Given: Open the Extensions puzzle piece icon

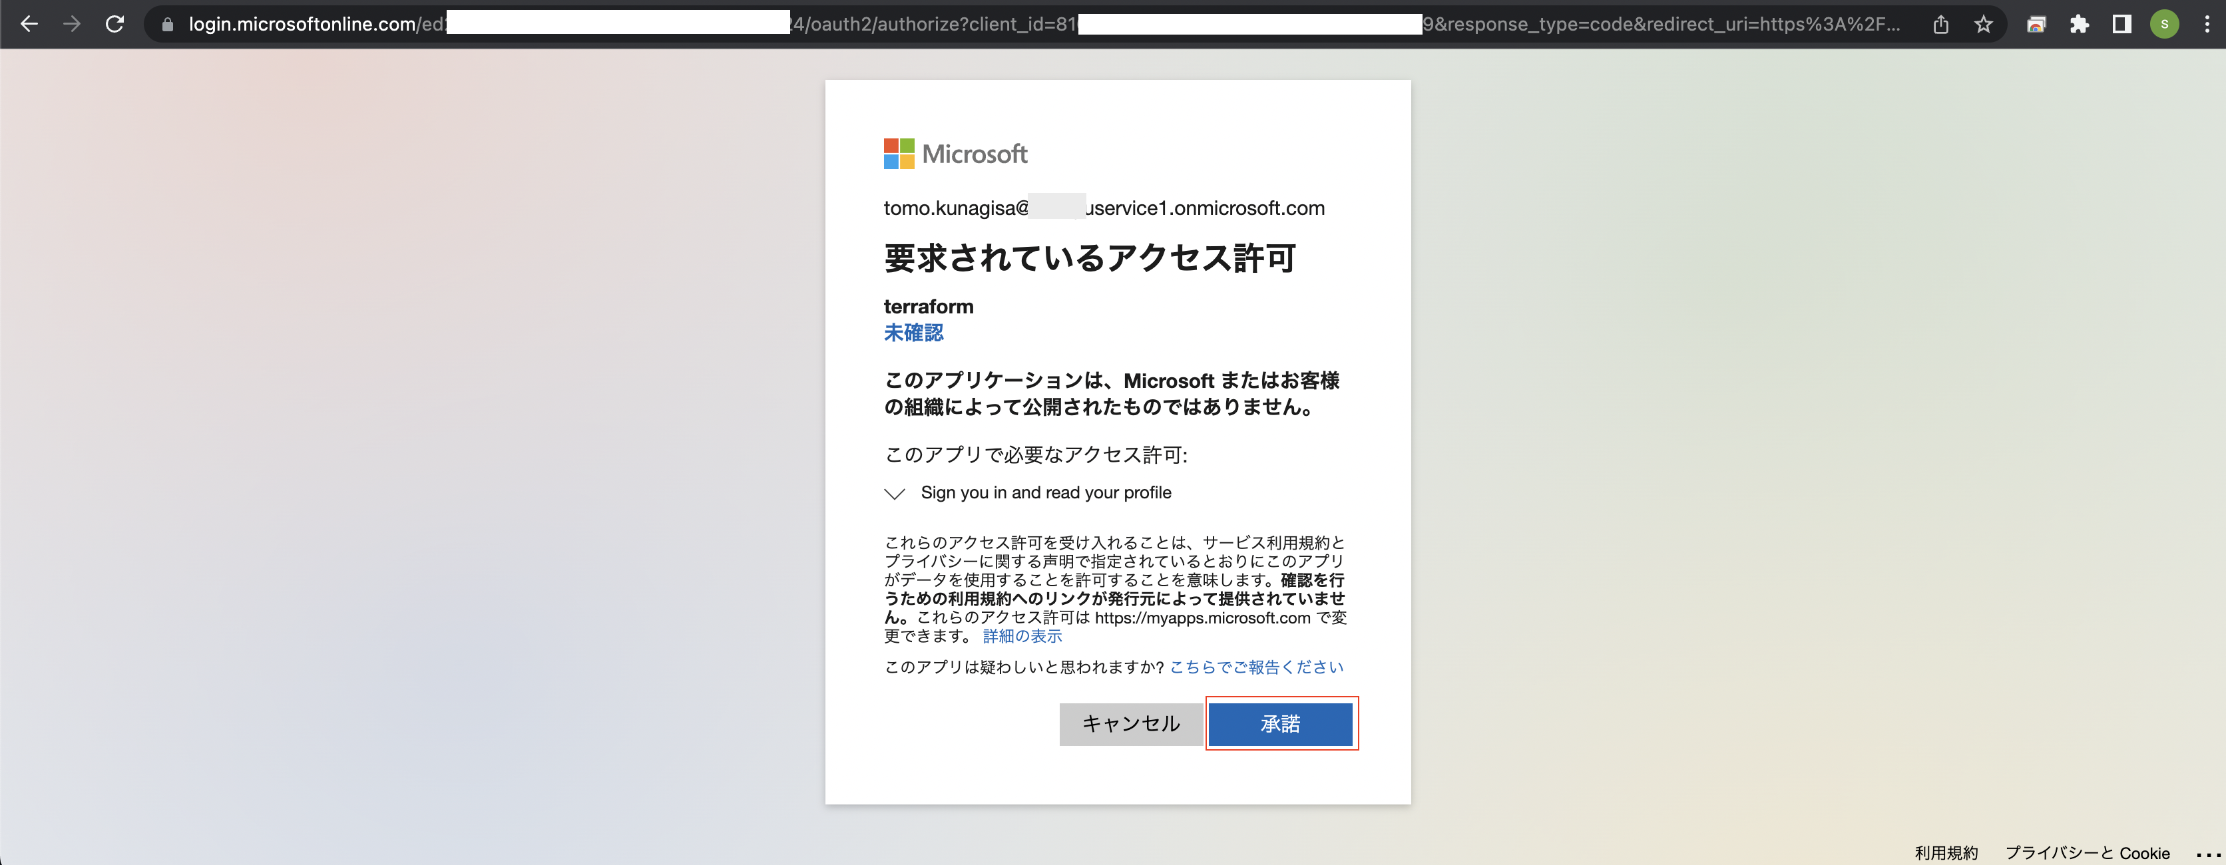Looking at the screenshot, I should click(2080, 24).
